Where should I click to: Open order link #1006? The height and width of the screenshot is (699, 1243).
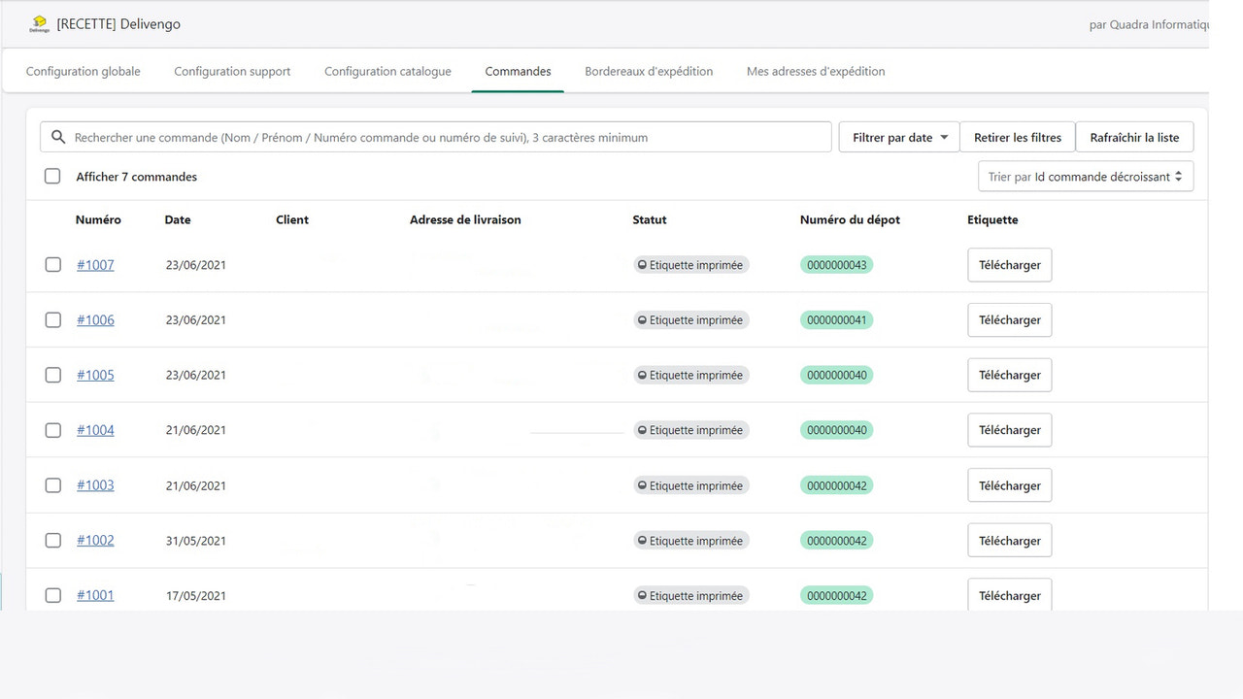pos(95,320)
